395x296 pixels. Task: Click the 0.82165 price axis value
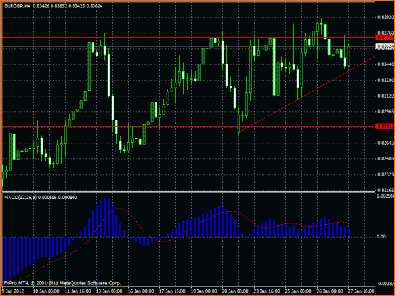click(x=385, y=190)
